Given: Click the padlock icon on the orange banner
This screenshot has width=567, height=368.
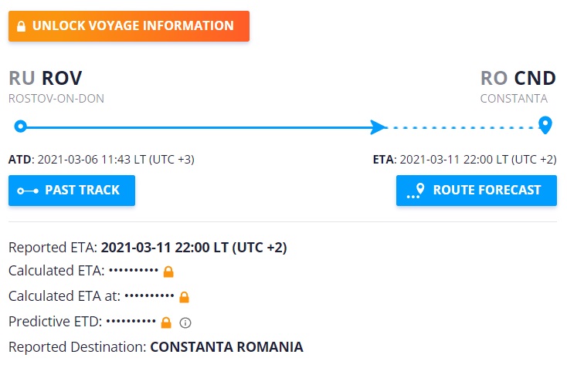Looking at the screenshot, I should 21,26.
